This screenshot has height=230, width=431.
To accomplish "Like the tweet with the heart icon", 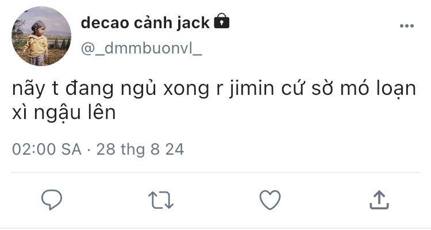I will (270, 200).
